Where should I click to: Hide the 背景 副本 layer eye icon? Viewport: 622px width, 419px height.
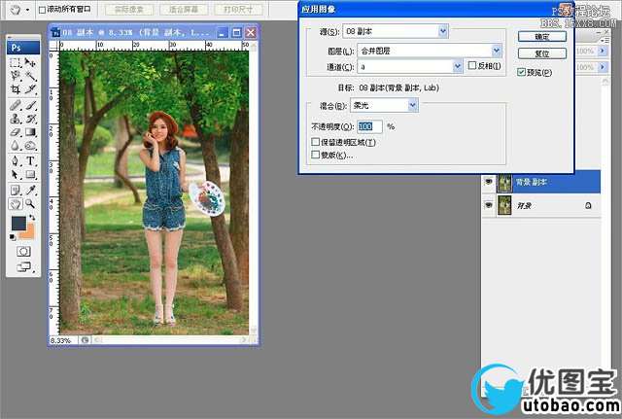click(488, 182)
